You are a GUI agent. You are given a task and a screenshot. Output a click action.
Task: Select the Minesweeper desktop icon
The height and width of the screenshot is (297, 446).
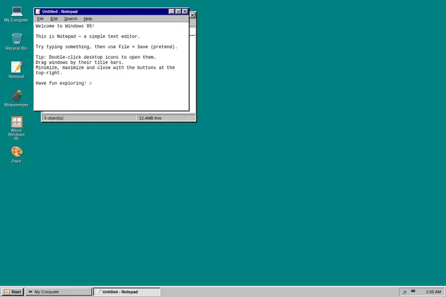17,98
